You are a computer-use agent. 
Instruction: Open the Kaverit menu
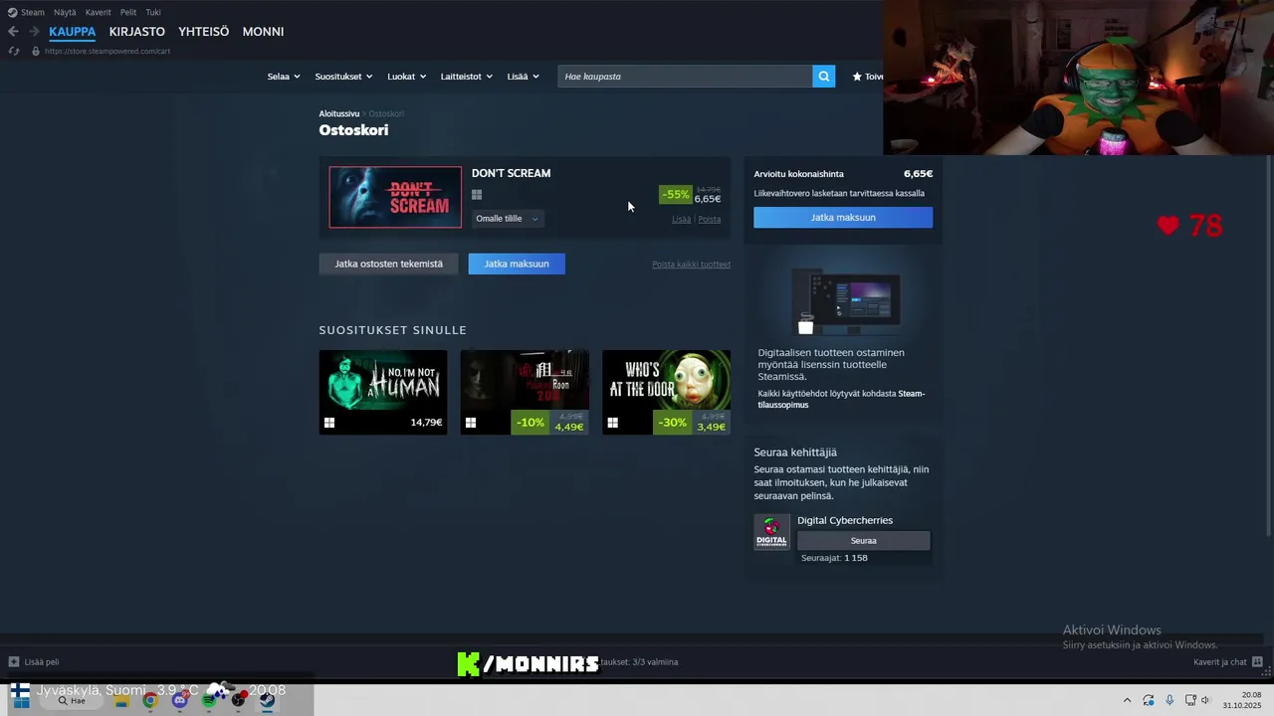(98, 12)
